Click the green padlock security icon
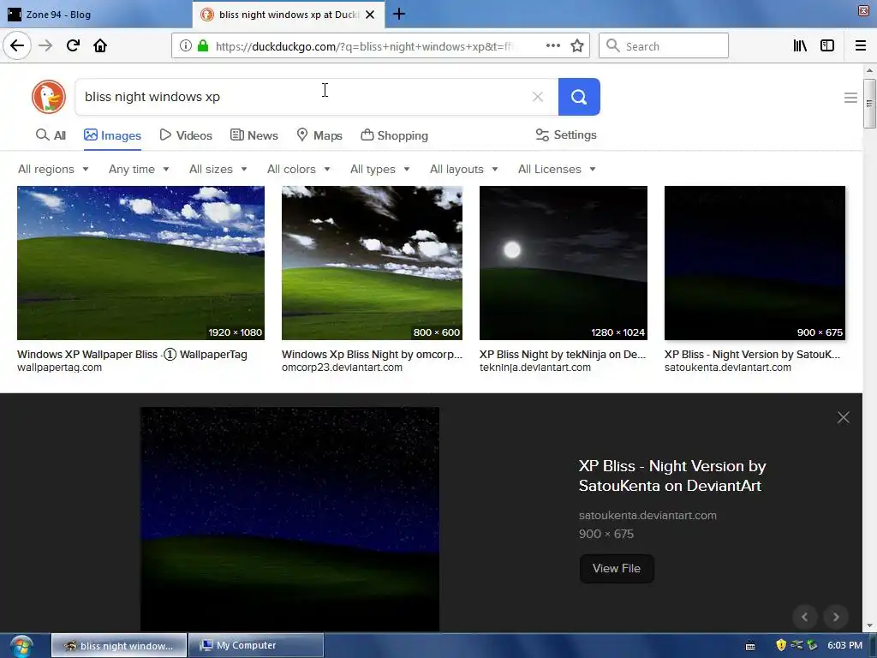This screenshot has height=658, width=877. [x=203, y=46]
